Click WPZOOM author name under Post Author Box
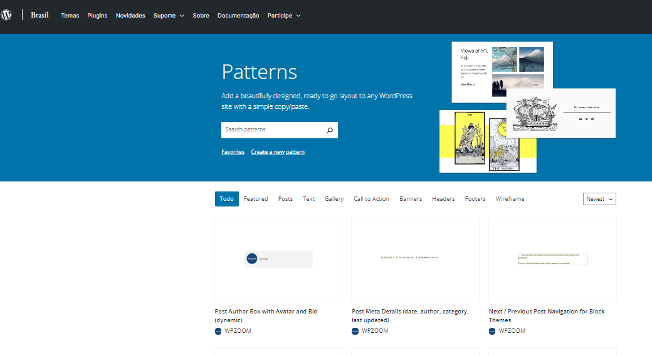 (x=238, y=331)
